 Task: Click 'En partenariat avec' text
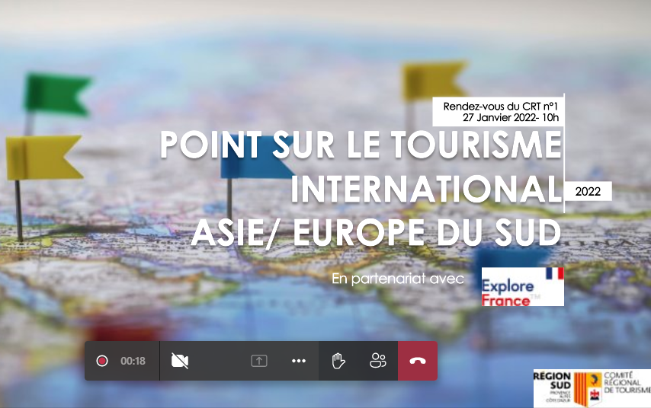click(398, 279)
